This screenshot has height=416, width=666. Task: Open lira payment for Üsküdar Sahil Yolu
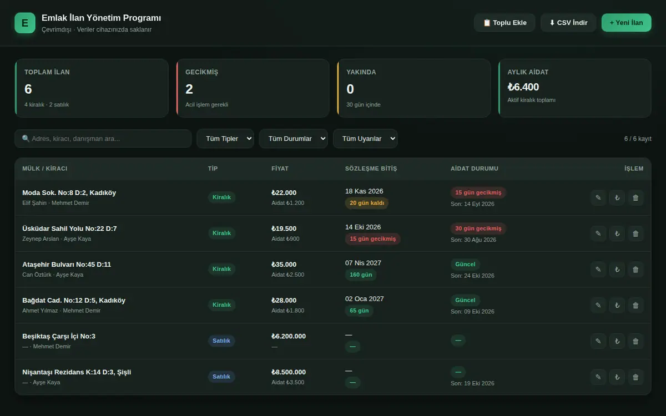pyautogui.click(x=617, y=234)
